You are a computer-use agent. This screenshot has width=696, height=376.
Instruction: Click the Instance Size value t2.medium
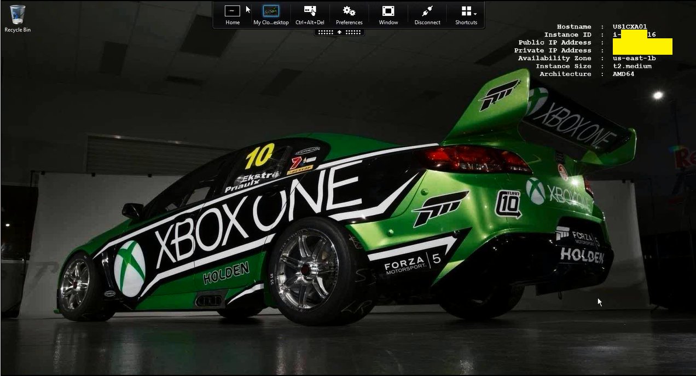coord(632,66)
